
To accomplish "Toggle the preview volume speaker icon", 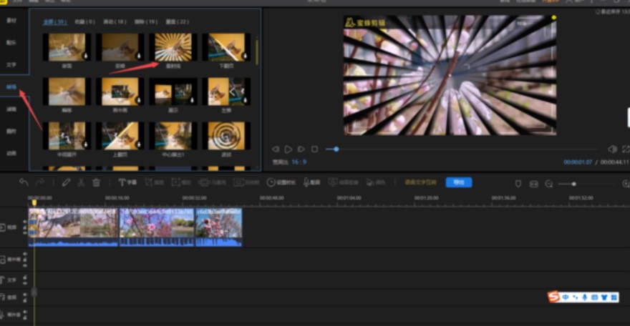I will pyautogui.click(x=612, y=149).
